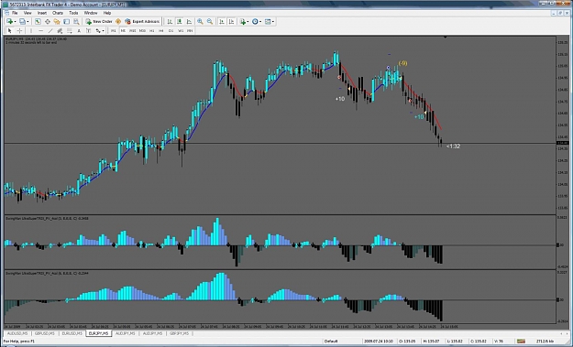Click the application icon beside File menu
Image resolution: width=573 pixels, height=347 pixels.
click(7, 13)
